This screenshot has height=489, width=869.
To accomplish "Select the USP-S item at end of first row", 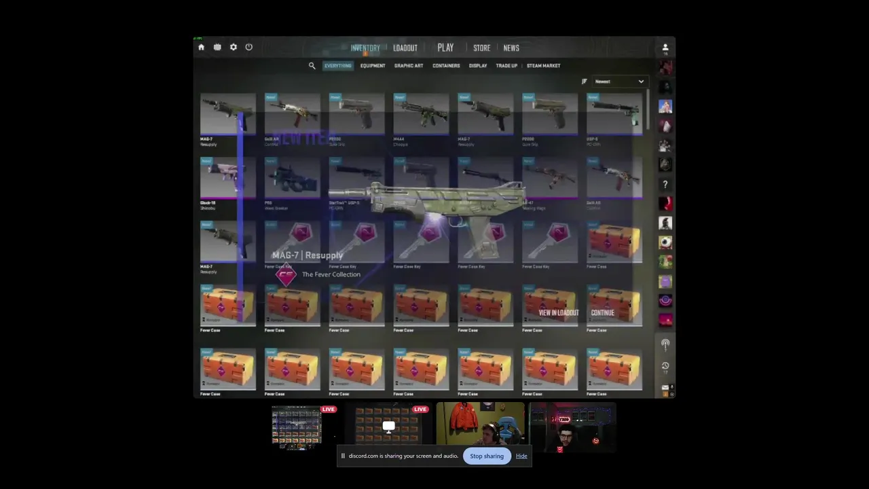I will pos(614,114).
